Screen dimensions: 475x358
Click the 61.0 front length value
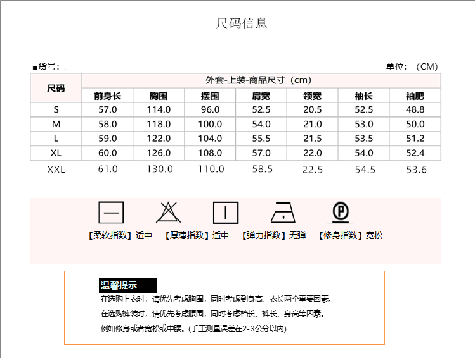pyautogui.click(x=108, y=169)
